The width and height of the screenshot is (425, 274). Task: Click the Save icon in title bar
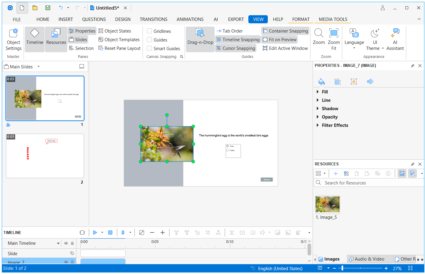(48, 8)
